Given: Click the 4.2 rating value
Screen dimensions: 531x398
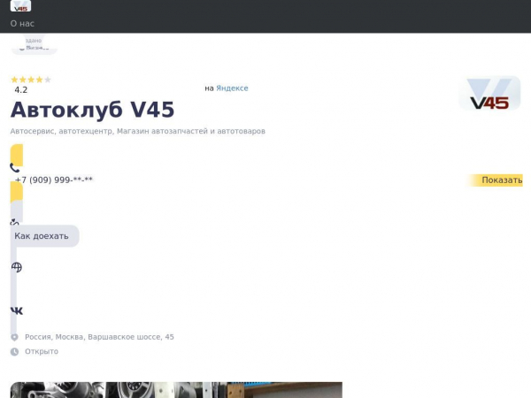Looking at the screenshot, I should [x=21, y=90].
